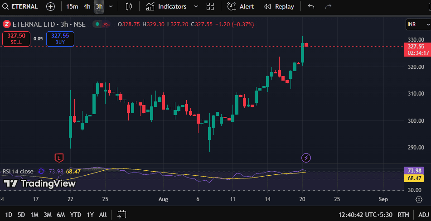The image size is (431, 221).
Task: Click the red approximate data icon
Action: point(106,24)
